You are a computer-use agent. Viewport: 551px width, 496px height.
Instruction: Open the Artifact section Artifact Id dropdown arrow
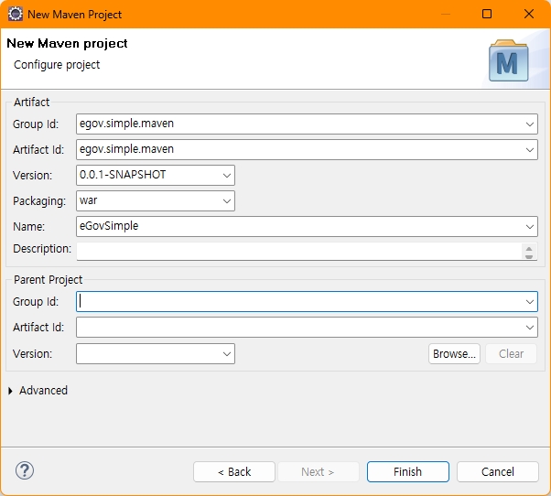(530, 150)
